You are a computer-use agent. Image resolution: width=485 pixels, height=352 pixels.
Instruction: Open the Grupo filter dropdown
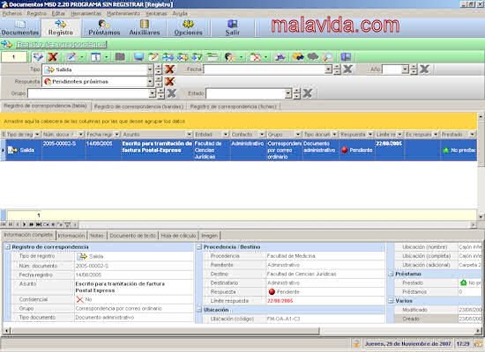click(x=153, y=93)
